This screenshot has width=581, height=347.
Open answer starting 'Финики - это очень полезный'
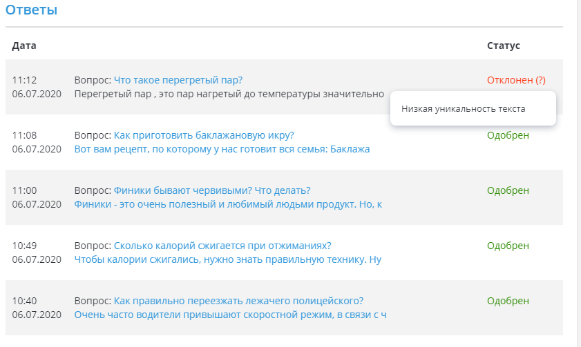coord(228,204)
